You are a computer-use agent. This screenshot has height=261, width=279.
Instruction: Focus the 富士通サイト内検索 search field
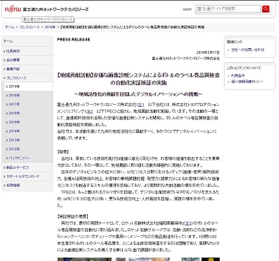pyautogui.click(x=228, y=9)
